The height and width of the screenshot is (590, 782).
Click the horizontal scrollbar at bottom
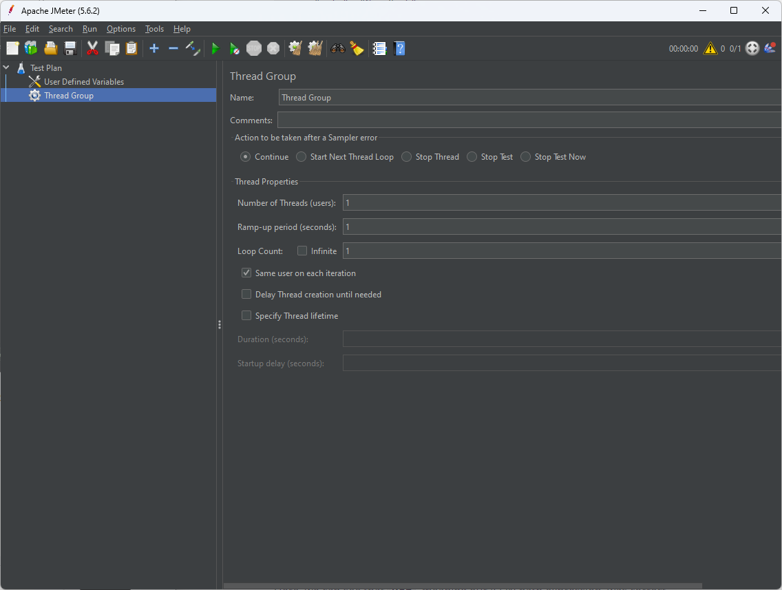pyautogui.click(x=463, y=586)
